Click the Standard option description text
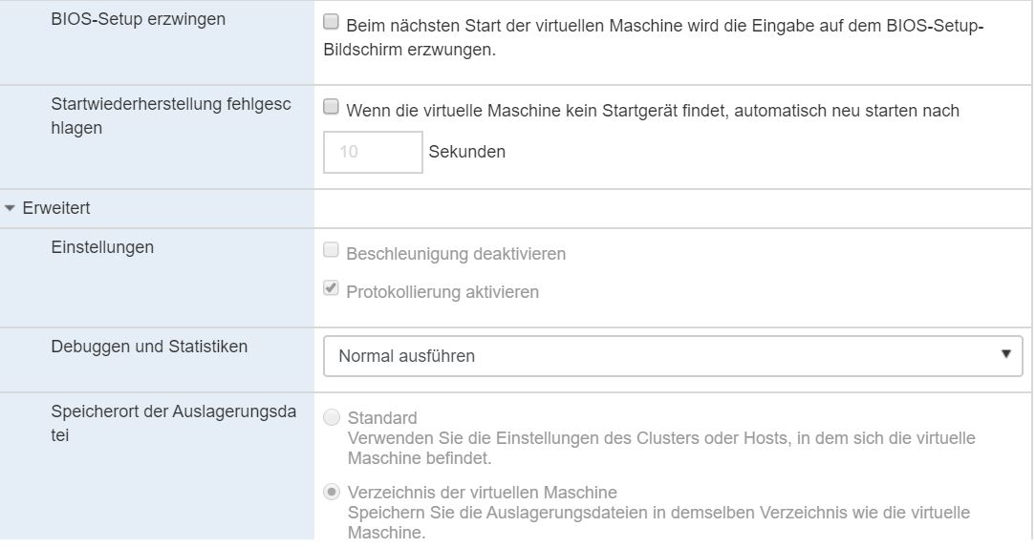The height and width of the screenshot is (548, 1035). pyautogui.click(x=660, y=448)
